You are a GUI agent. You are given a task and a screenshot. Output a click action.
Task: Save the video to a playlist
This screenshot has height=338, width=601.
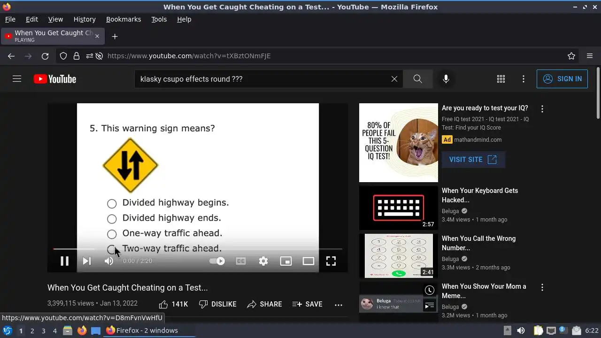(307, 304)
